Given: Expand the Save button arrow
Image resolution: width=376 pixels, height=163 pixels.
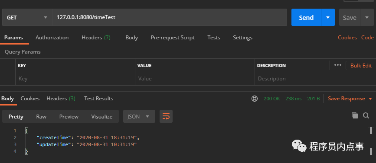Looking at the screenshot, I should pos(367,17).
